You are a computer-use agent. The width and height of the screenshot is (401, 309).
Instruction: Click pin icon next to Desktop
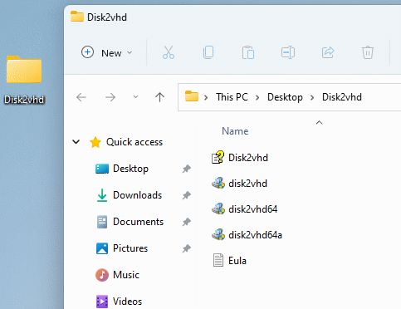point(187,169)
